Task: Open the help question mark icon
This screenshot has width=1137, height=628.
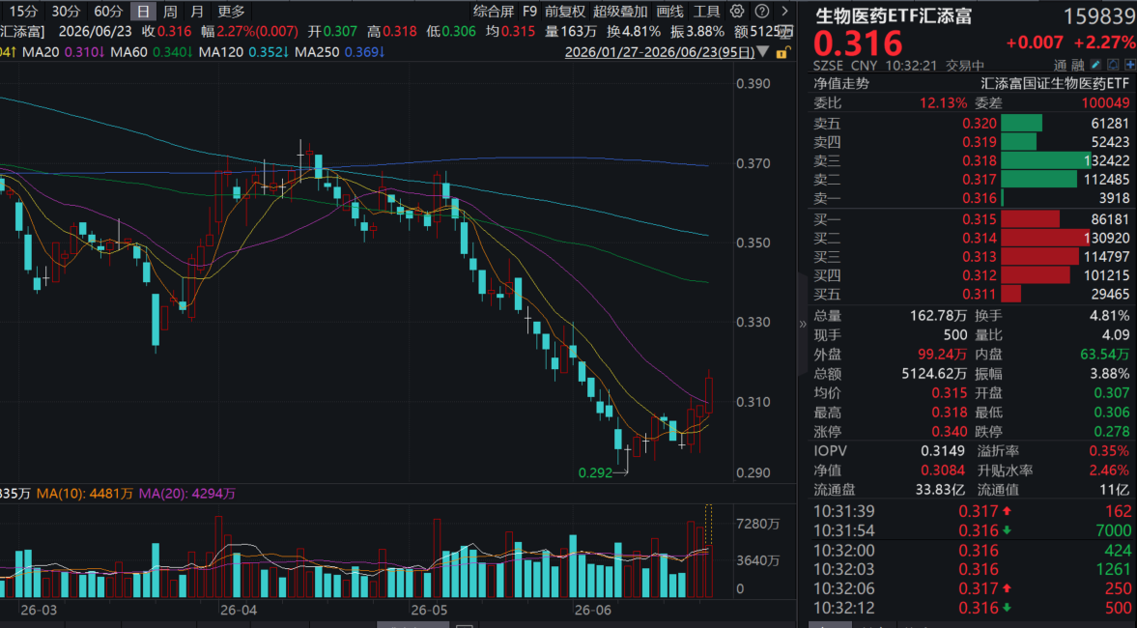Action: tap(761, 11)
